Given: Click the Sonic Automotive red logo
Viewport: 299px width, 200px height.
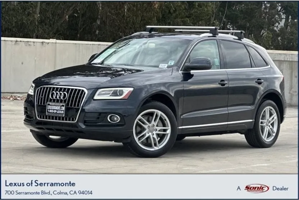Looking at the screenshot, I should pos(257,188).
